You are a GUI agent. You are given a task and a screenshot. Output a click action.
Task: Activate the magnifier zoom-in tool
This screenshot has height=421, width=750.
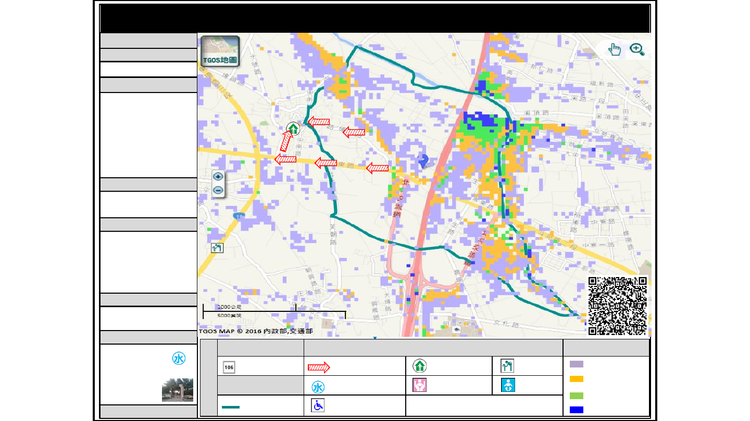tap(637, 49)
